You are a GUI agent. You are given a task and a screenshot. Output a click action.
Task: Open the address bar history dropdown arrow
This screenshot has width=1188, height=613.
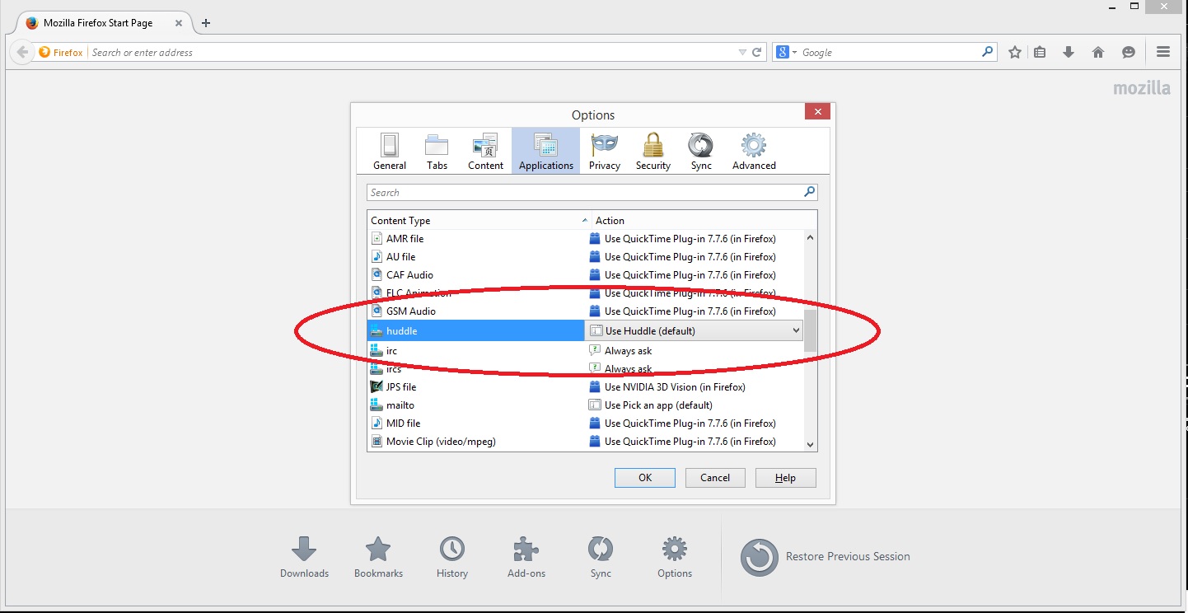click(742, 52)
